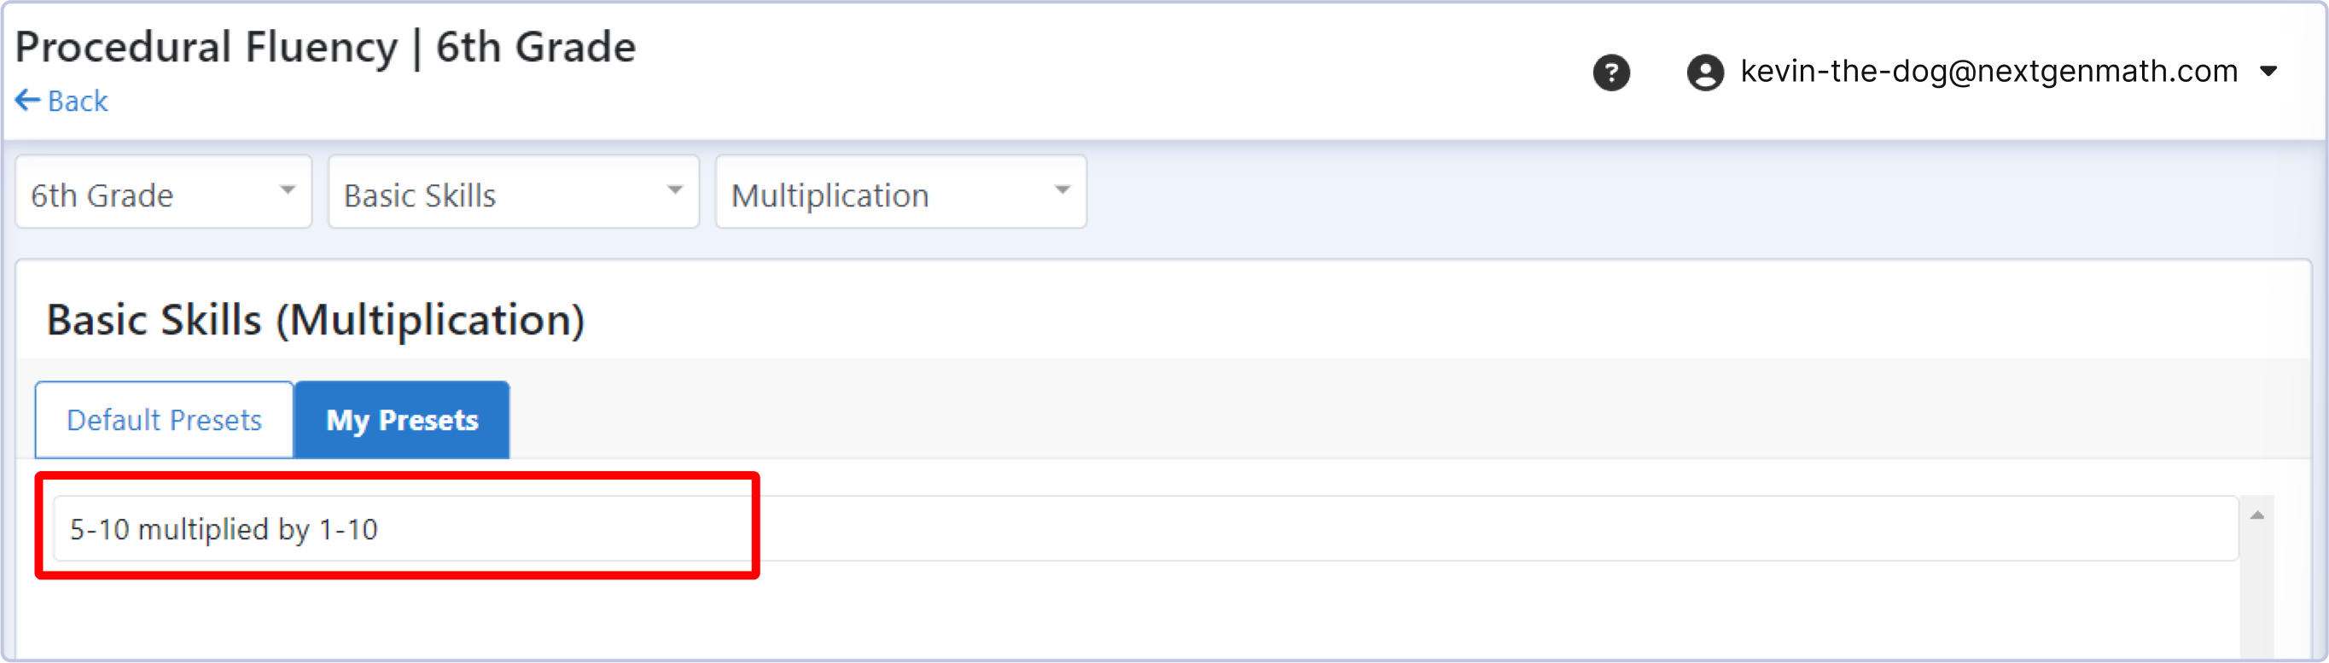The height and width of the screenshot is (663, 2329).
Task: Select the My Presets tab
Action: [x=401, y=421]
